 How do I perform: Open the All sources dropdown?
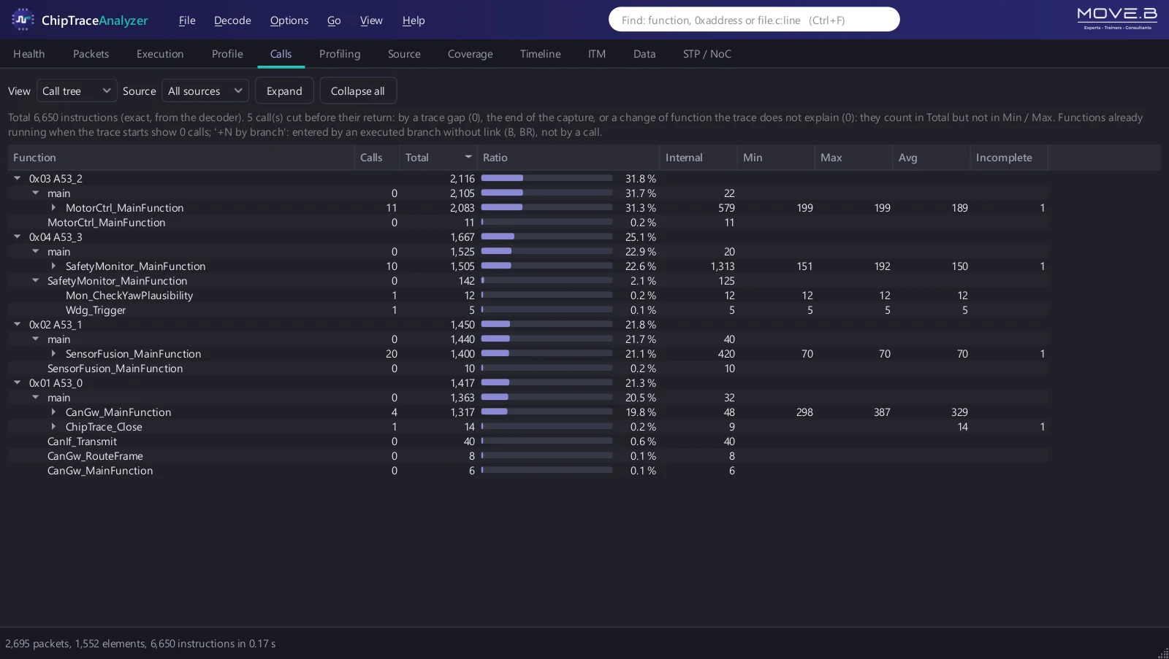(x=205, y=90)
